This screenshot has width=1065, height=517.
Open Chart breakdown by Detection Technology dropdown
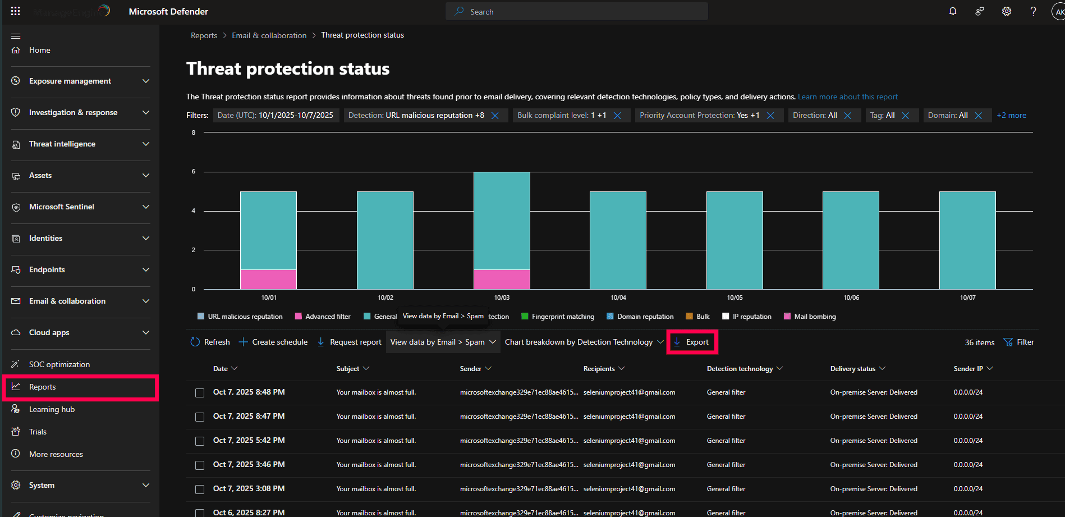click(582, 341)
